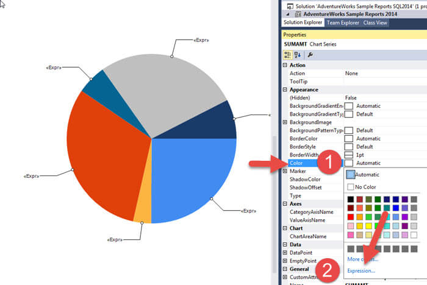Open the Solution Explorer tab

(303, 23)
